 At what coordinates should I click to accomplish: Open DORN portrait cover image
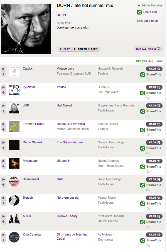coord(26,29)
